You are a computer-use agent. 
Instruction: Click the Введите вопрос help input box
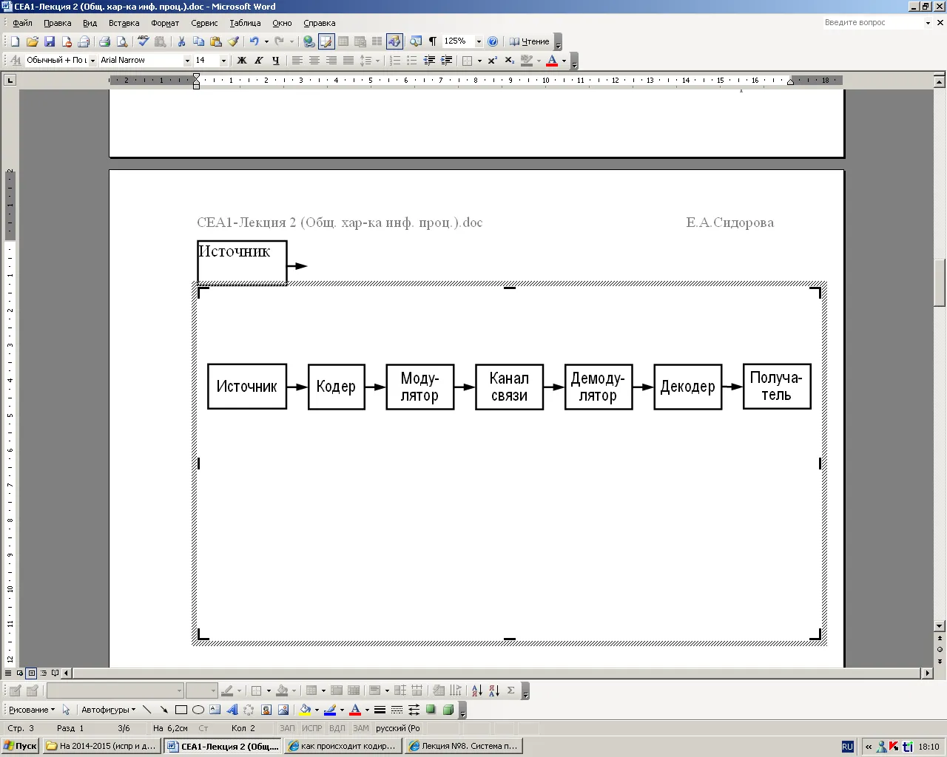tap(873, 23)
